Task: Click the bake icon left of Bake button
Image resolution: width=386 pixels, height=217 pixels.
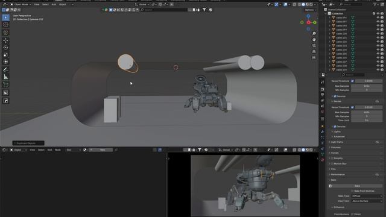Action: point(331,186)
